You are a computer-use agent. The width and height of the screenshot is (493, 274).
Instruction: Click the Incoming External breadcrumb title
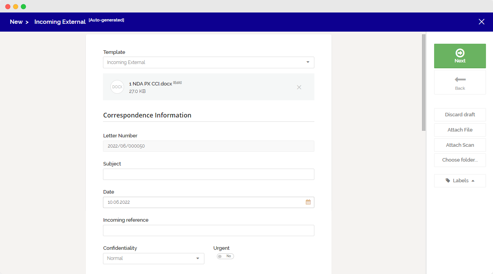tap(60, 22)
